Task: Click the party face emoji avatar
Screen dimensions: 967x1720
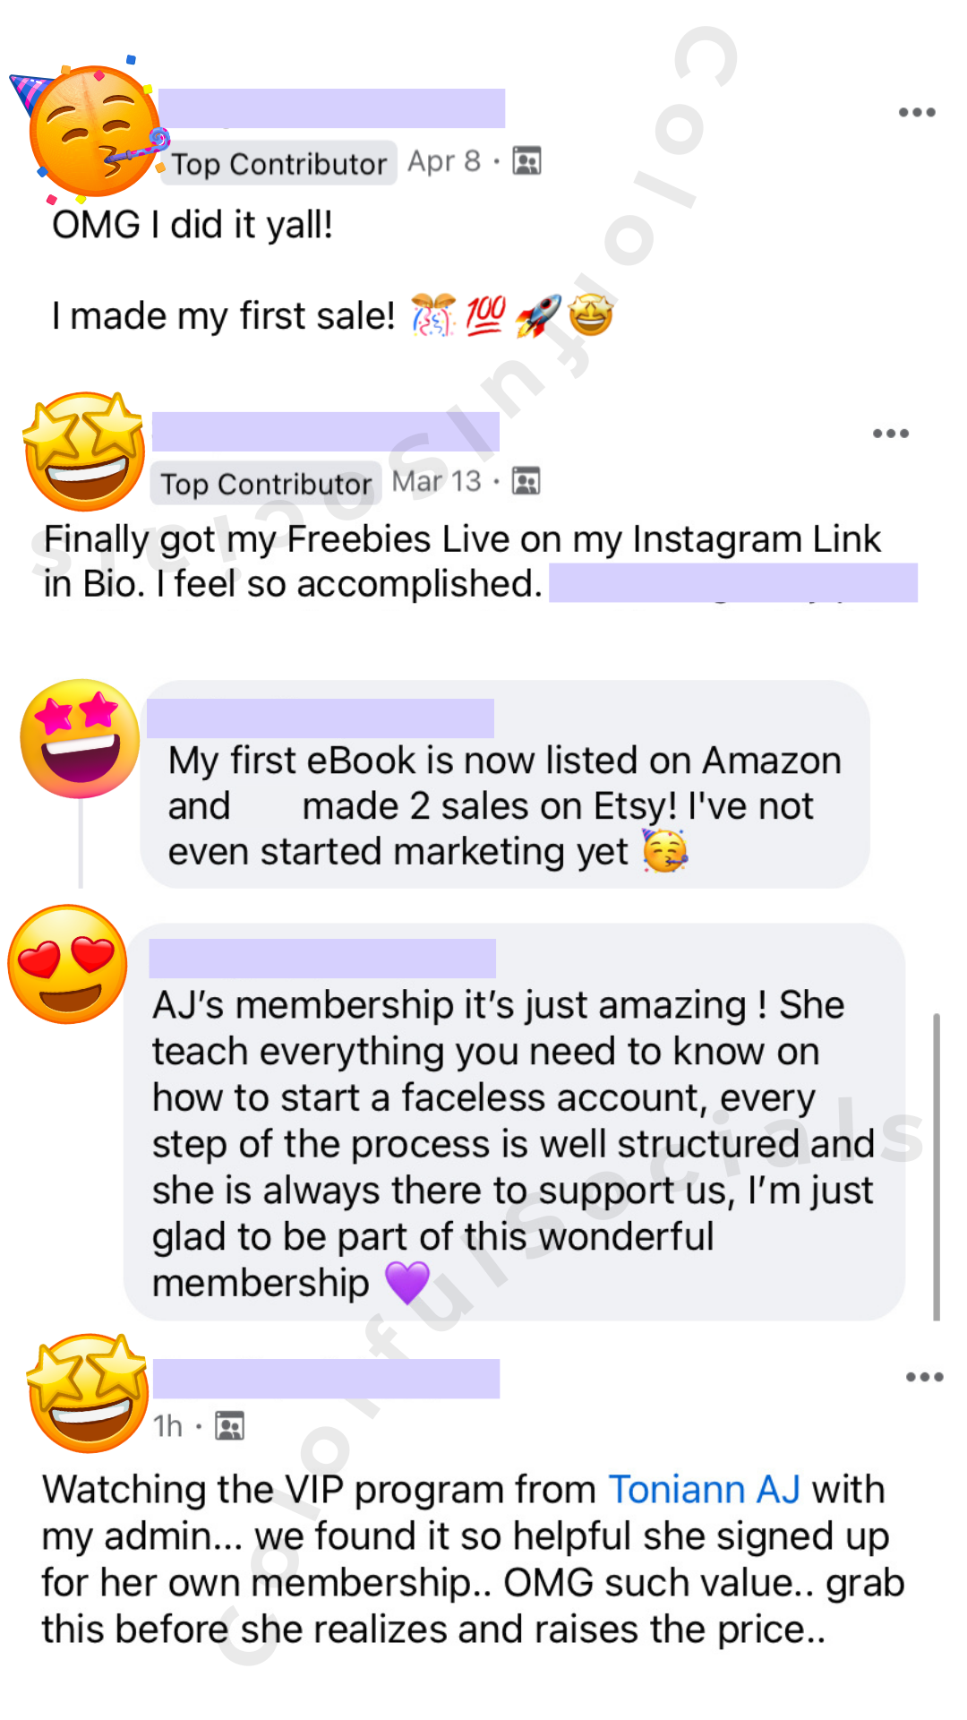Action: [90, 129]
